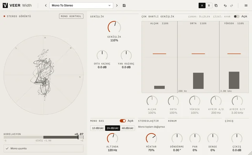Disable the Mono Bas switch

[123, 121]
